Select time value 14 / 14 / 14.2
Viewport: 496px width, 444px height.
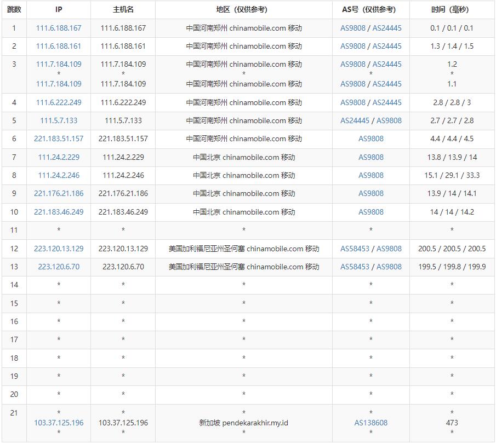[x=452, y=212]
